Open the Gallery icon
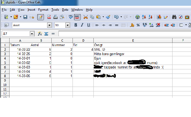The height and width of the screenshot is (117, 191). pyautogui.click(x=187, y=17)
